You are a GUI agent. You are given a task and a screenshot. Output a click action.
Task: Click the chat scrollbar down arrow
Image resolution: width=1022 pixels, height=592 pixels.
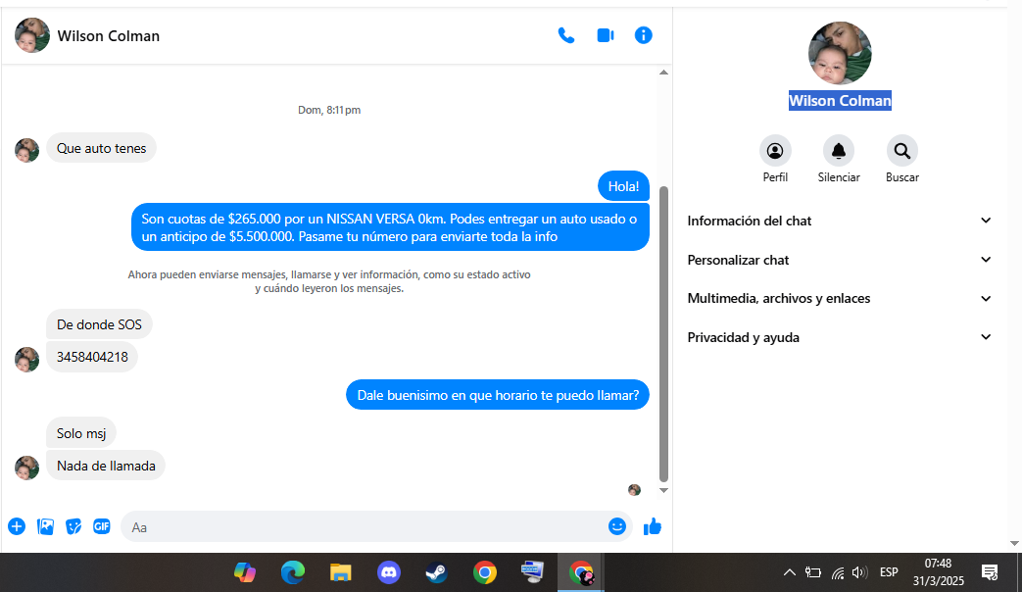[663, 490]
